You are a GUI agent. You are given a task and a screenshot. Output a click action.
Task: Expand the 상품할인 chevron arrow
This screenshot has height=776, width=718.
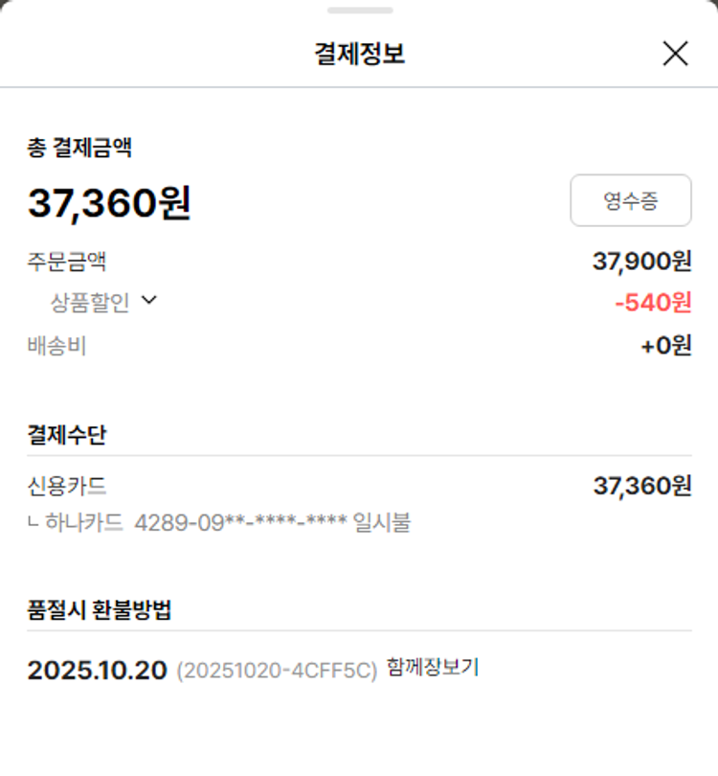(x=148, y=300)
